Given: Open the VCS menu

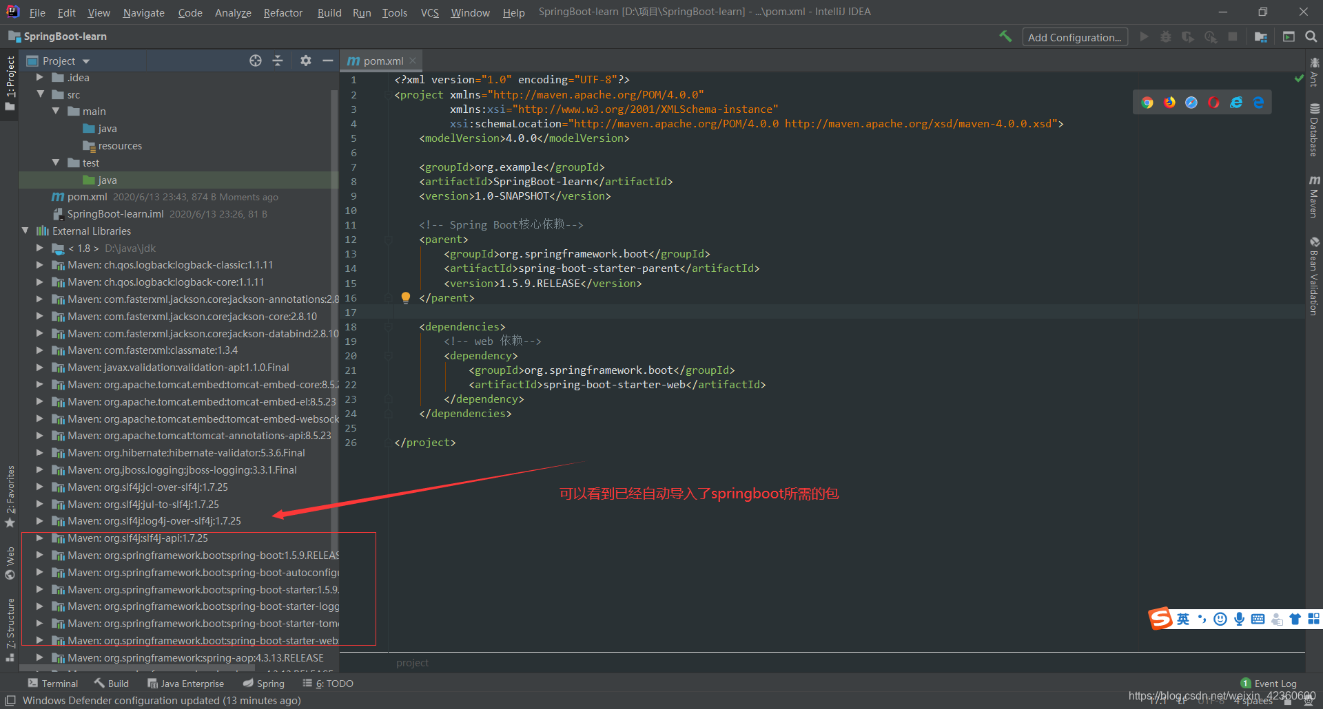Looking at the screenshot, I should point(430,12).
